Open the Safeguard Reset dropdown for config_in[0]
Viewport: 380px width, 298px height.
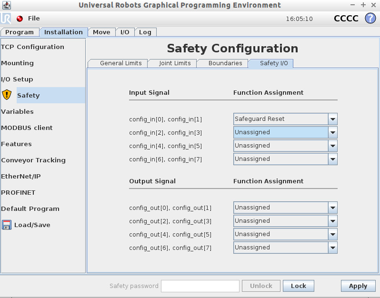click(x=285, y=119)
